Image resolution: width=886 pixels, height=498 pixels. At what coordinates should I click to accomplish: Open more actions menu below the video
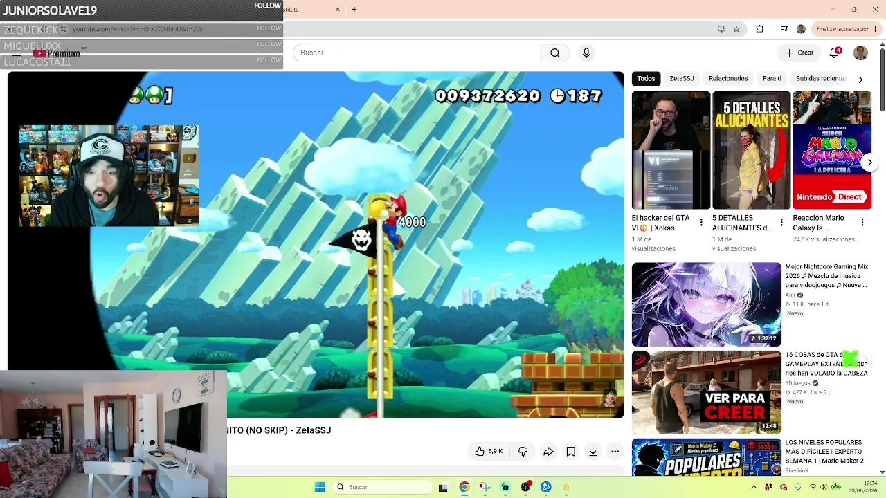click(x=615, y=452)
